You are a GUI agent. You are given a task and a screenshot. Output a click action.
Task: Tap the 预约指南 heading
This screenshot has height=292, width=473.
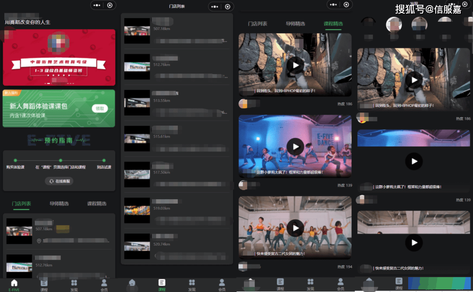tap(59, 140)
